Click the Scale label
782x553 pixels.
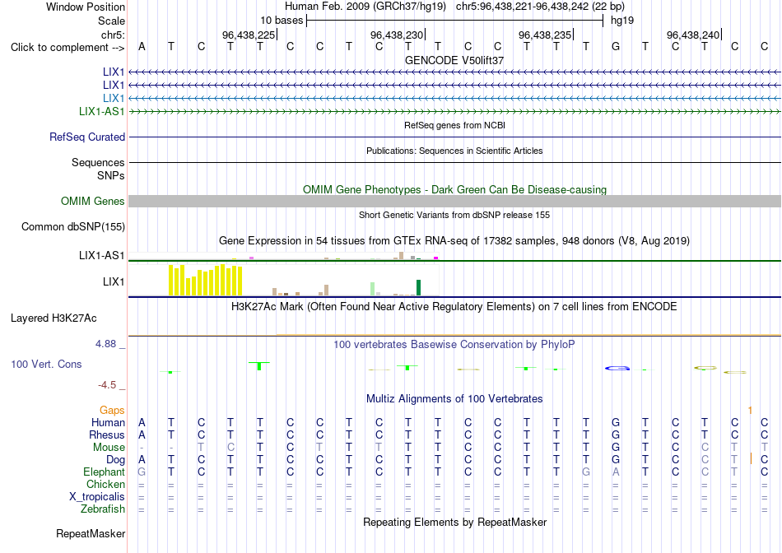pyautogui.click(x=111, y=21)
